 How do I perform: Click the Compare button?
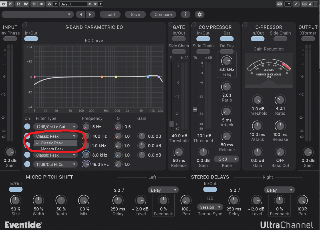point(163,15)
